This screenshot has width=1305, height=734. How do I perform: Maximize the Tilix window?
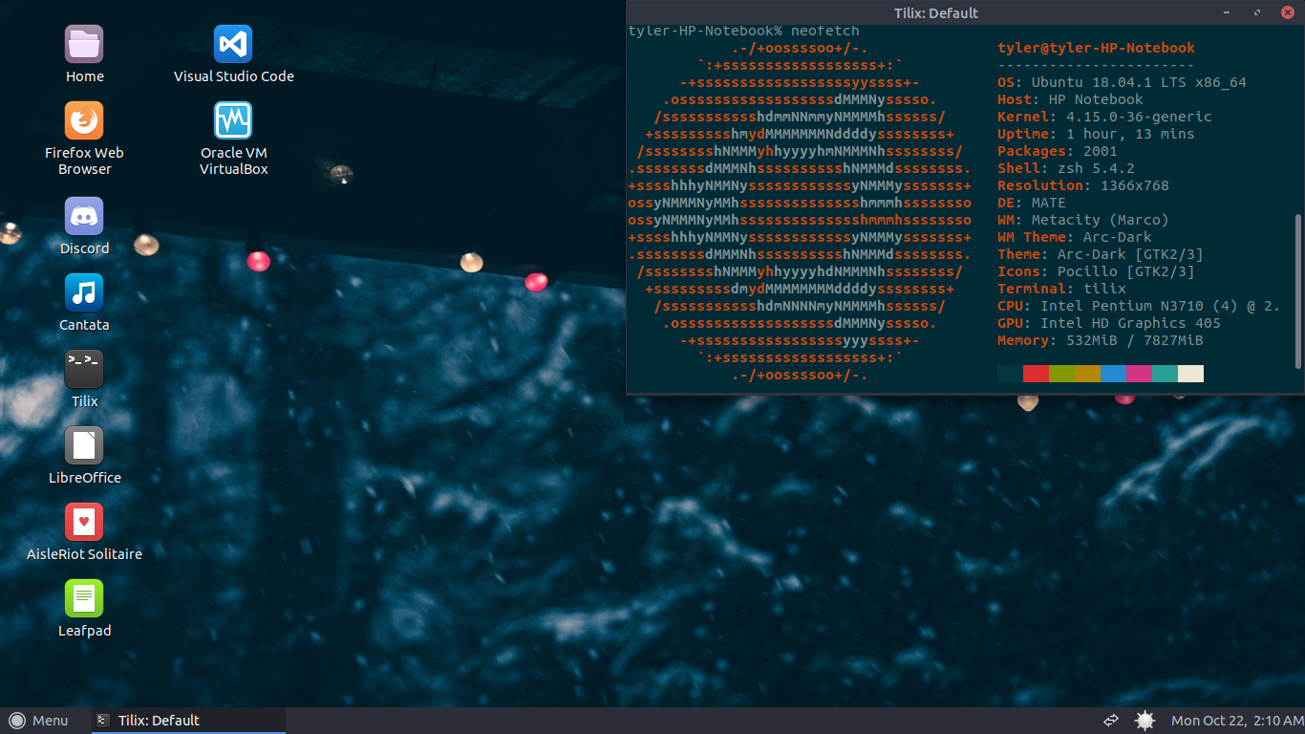click(x=1259, y=12)
